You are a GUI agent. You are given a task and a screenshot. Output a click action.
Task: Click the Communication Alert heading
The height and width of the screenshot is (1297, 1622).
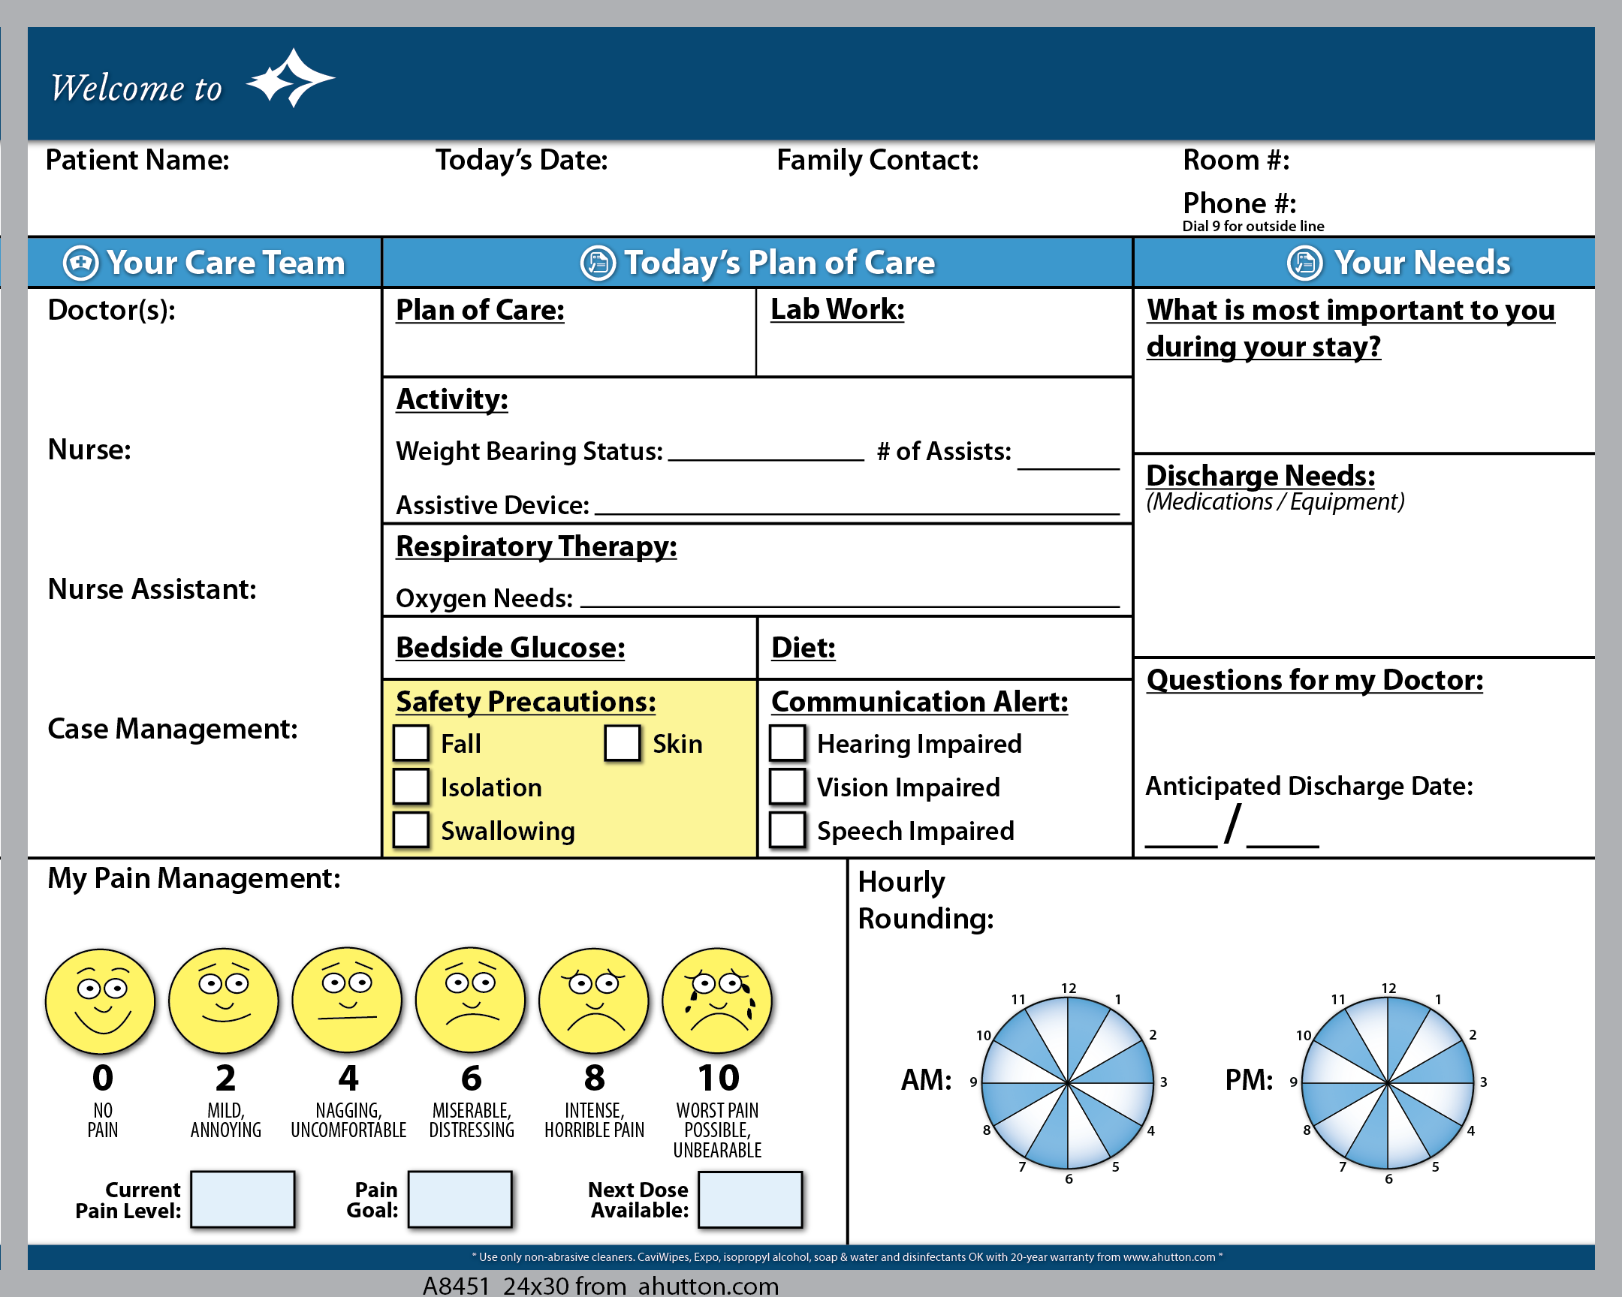920,702
